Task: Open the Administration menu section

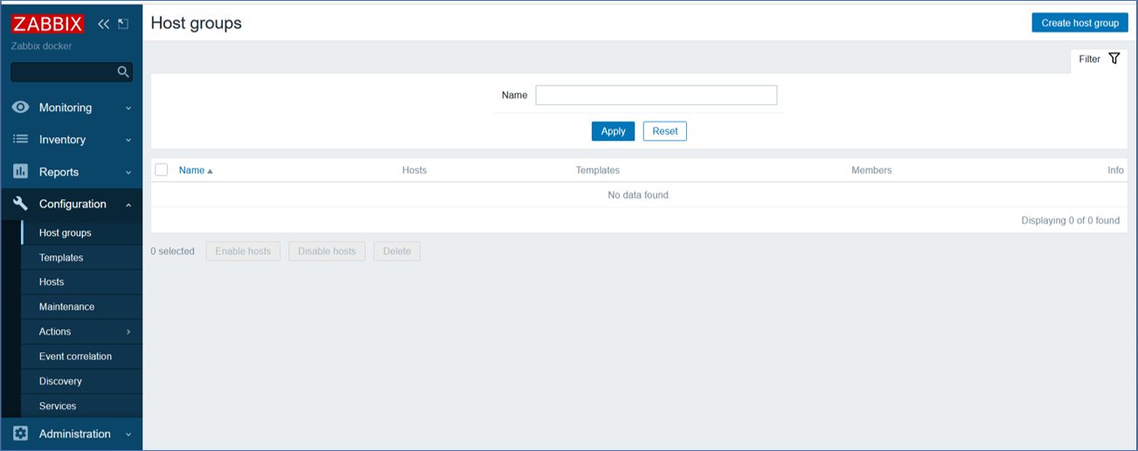Action: point(72,434)
